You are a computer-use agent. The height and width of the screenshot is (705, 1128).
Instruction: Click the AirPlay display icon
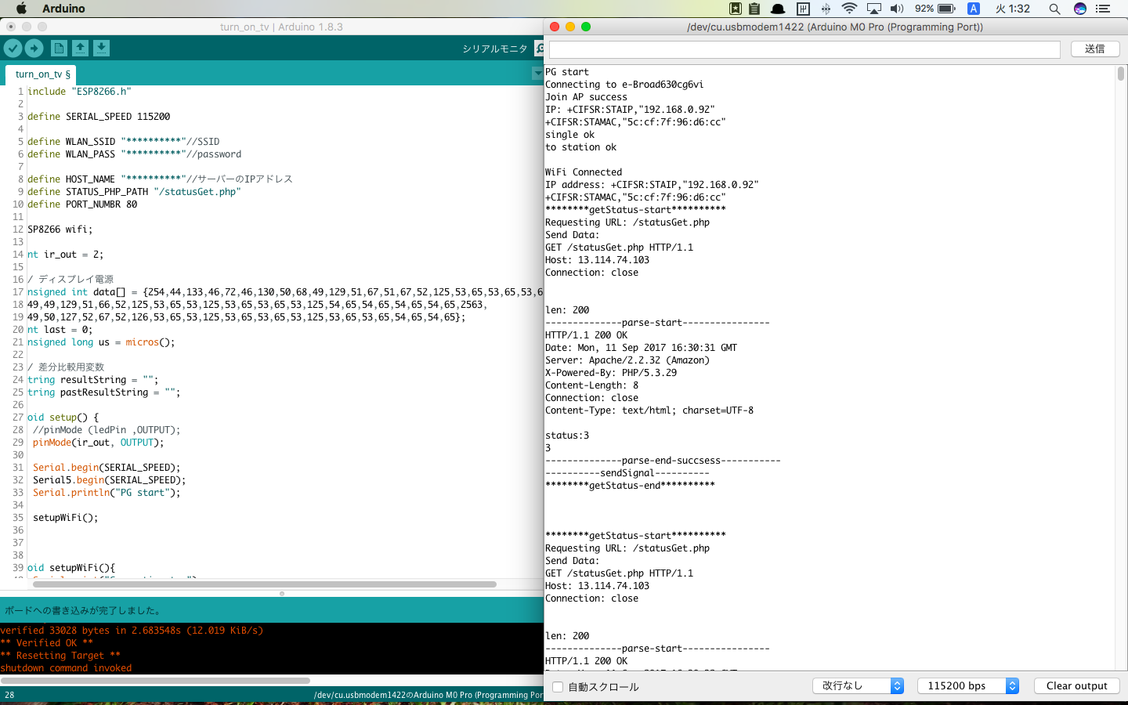873,9
